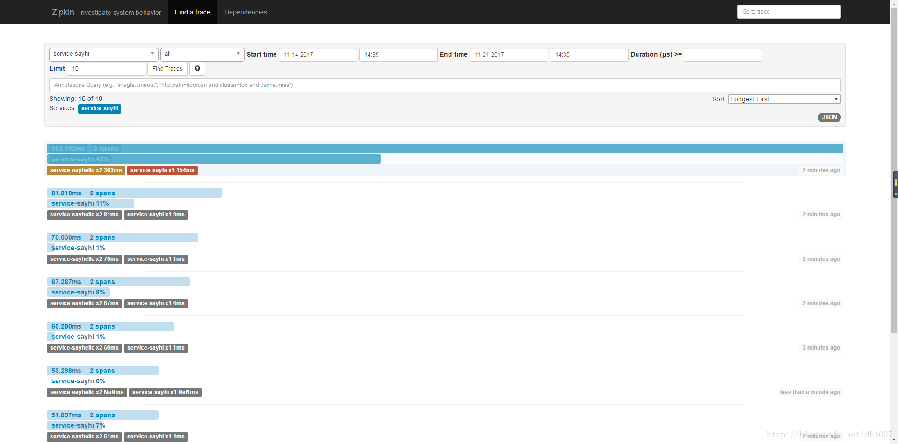
Task: Click the Duration minimum input field
Action: point(723,55)
